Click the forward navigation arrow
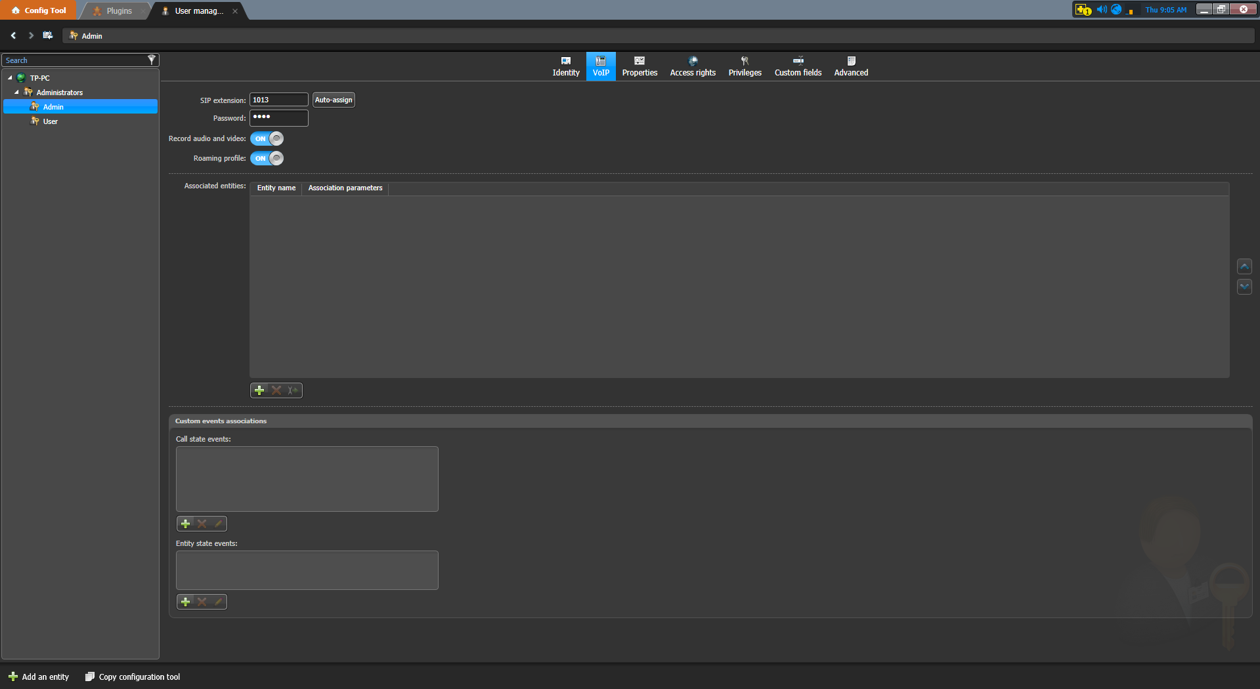Image resolution: width=1260 pixels, height=689 pixels. pos(30,35)
